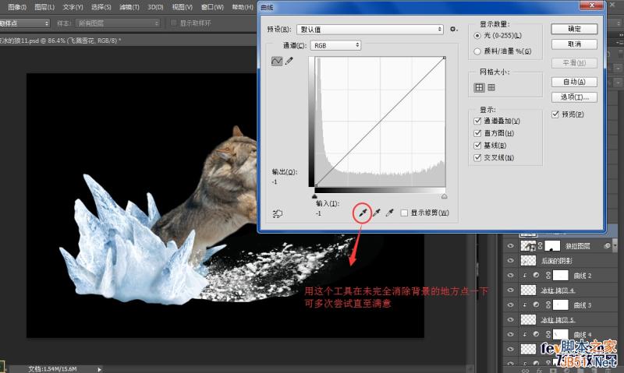
Task: Click the 曲线 2 layer mask thumbnail
Action: pos(560,276)
